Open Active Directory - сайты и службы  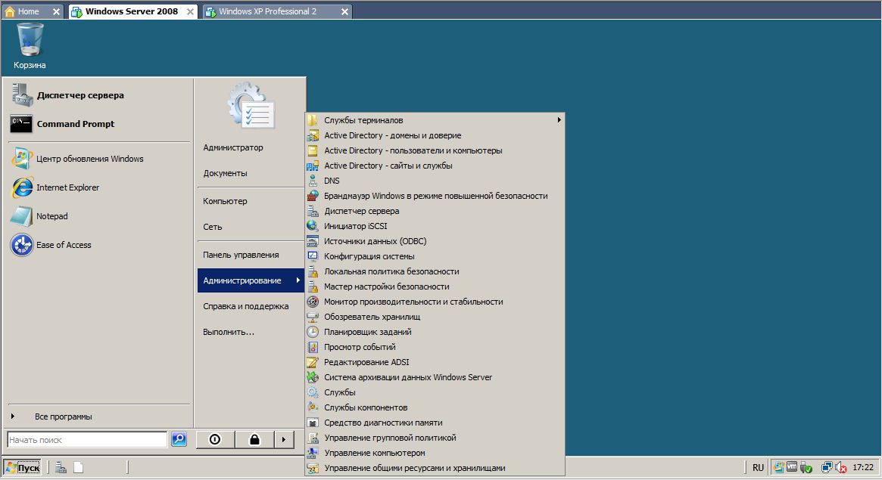pos(435,166)
